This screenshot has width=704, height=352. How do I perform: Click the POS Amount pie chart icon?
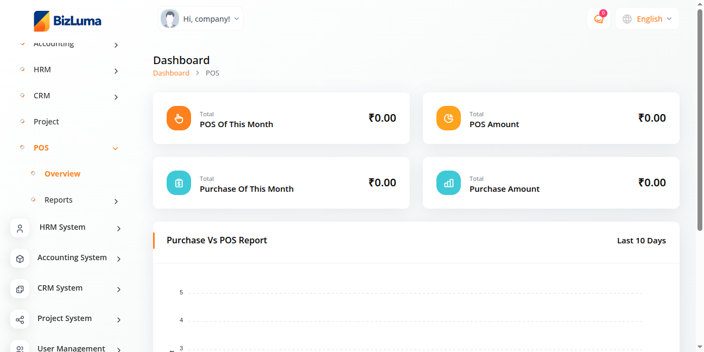[x=448, y=118]
